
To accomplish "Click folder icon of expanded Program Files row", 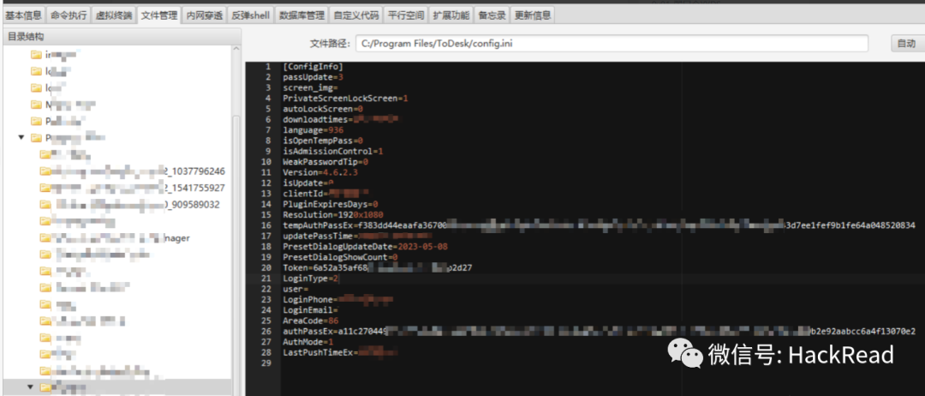I will pos(37,137).
